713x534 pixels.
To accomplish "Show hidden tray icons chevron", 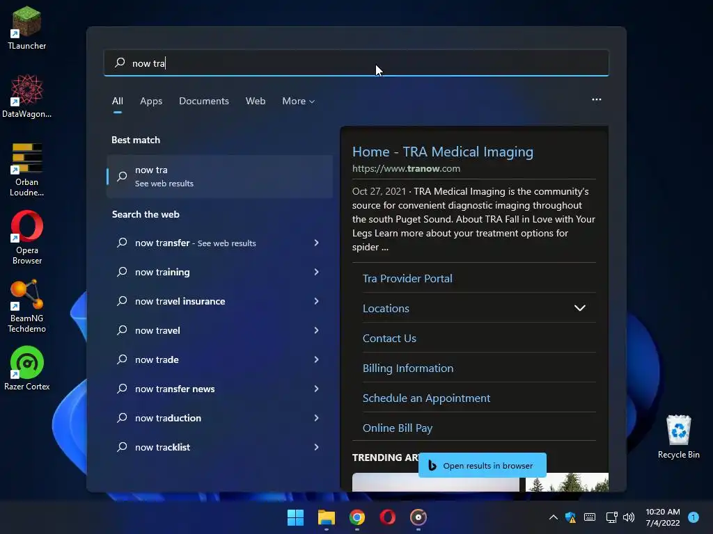I will (x=554, y=517).
